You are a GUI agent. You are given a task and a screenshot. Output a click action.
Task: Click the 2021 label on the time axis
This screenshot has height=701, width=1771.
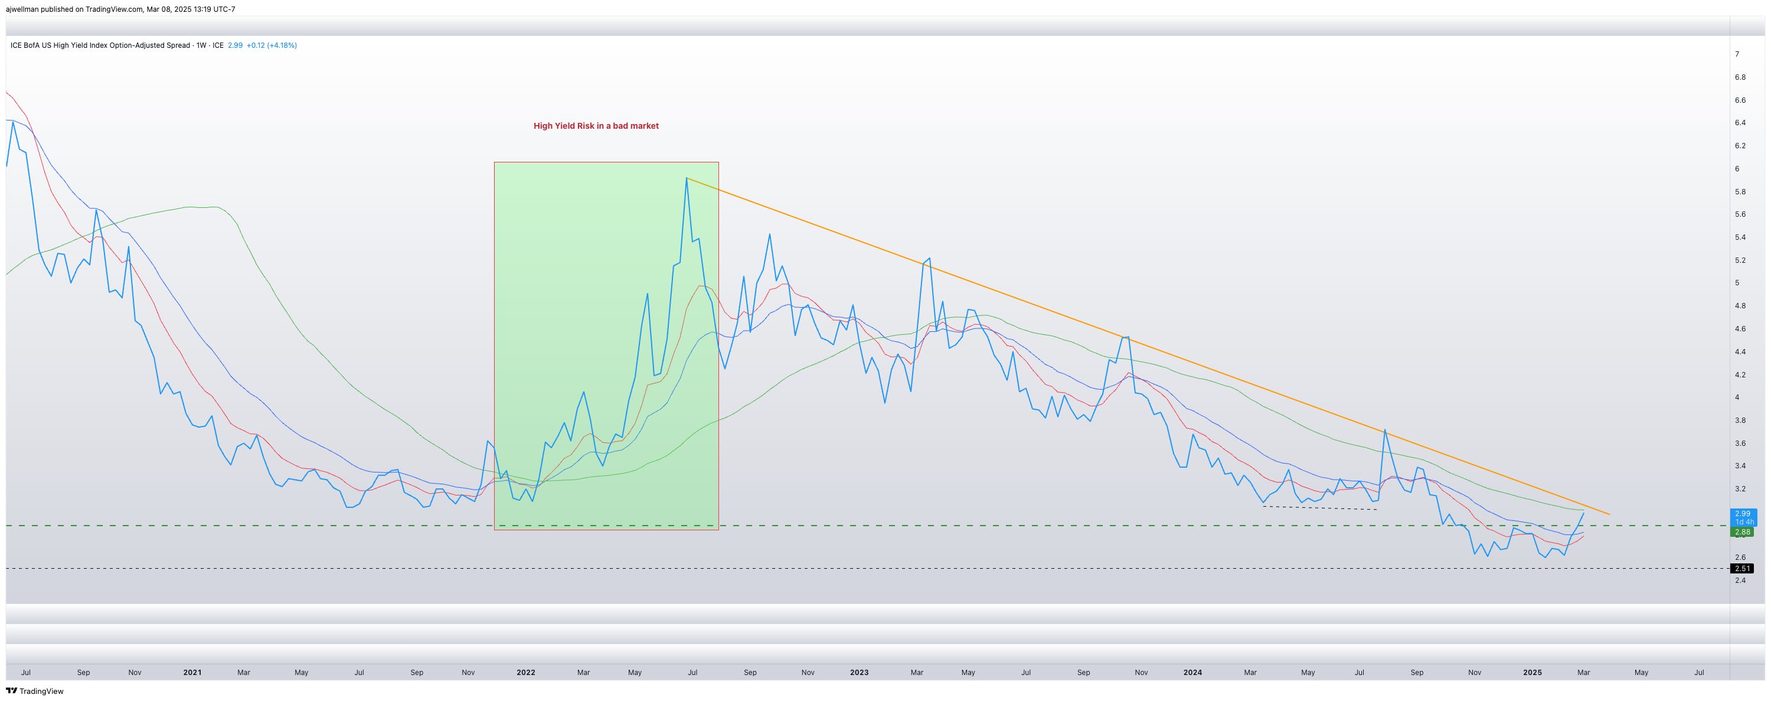point(192,672)
